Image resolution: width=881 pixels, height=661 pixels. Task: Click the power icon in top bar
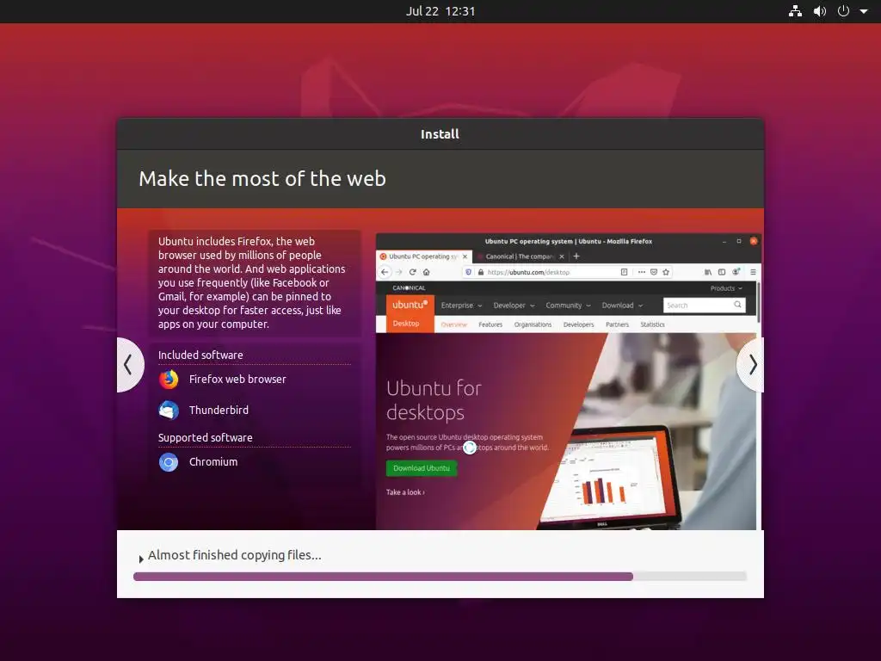tap(843, 11)
